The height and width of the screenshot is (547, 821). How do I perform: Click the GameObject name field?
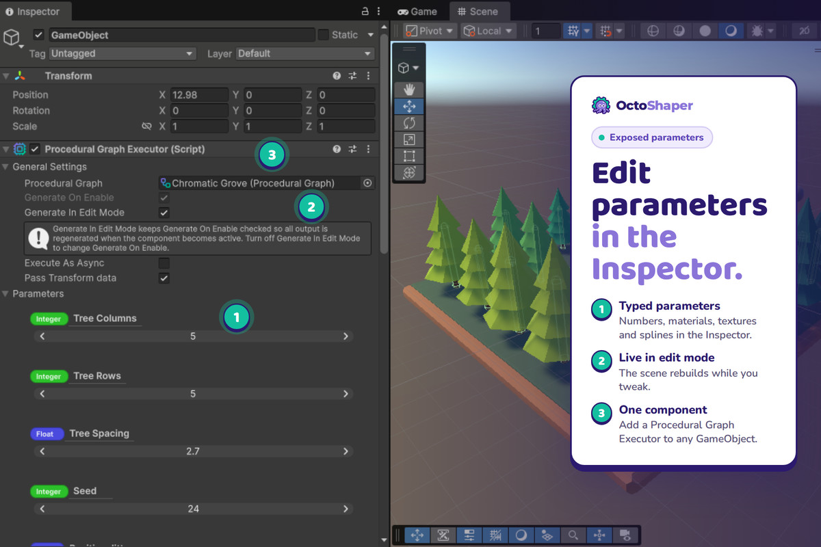pyautogui.click(x=181, y=35)
